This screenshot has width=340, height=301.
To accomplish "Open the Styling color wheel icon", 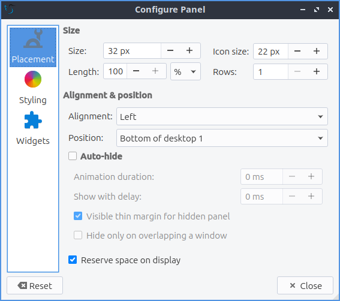I will [33, 79].
